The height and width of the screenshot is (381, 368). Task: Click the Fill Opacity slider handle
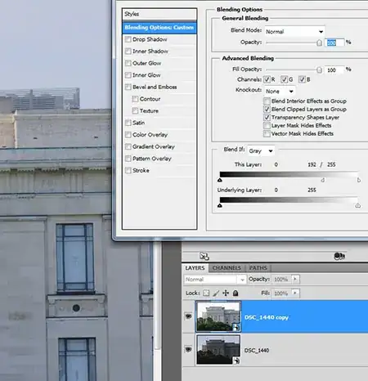click(319, 70)
